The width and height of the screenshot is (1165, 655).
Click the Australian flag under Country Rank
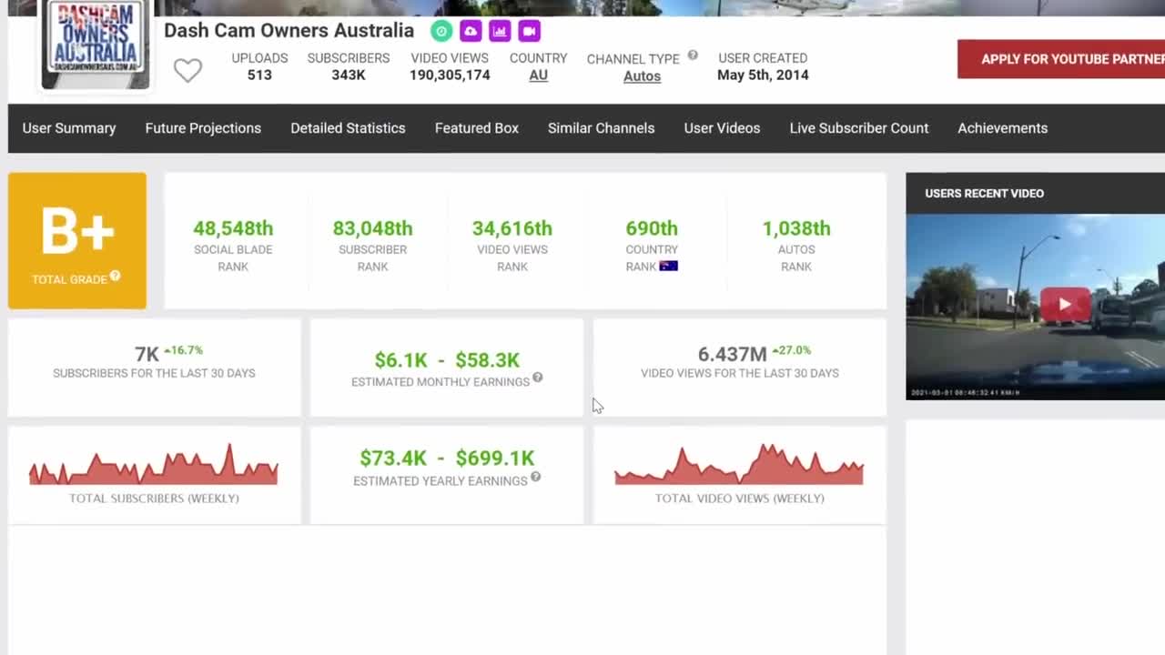coord(668,267)
